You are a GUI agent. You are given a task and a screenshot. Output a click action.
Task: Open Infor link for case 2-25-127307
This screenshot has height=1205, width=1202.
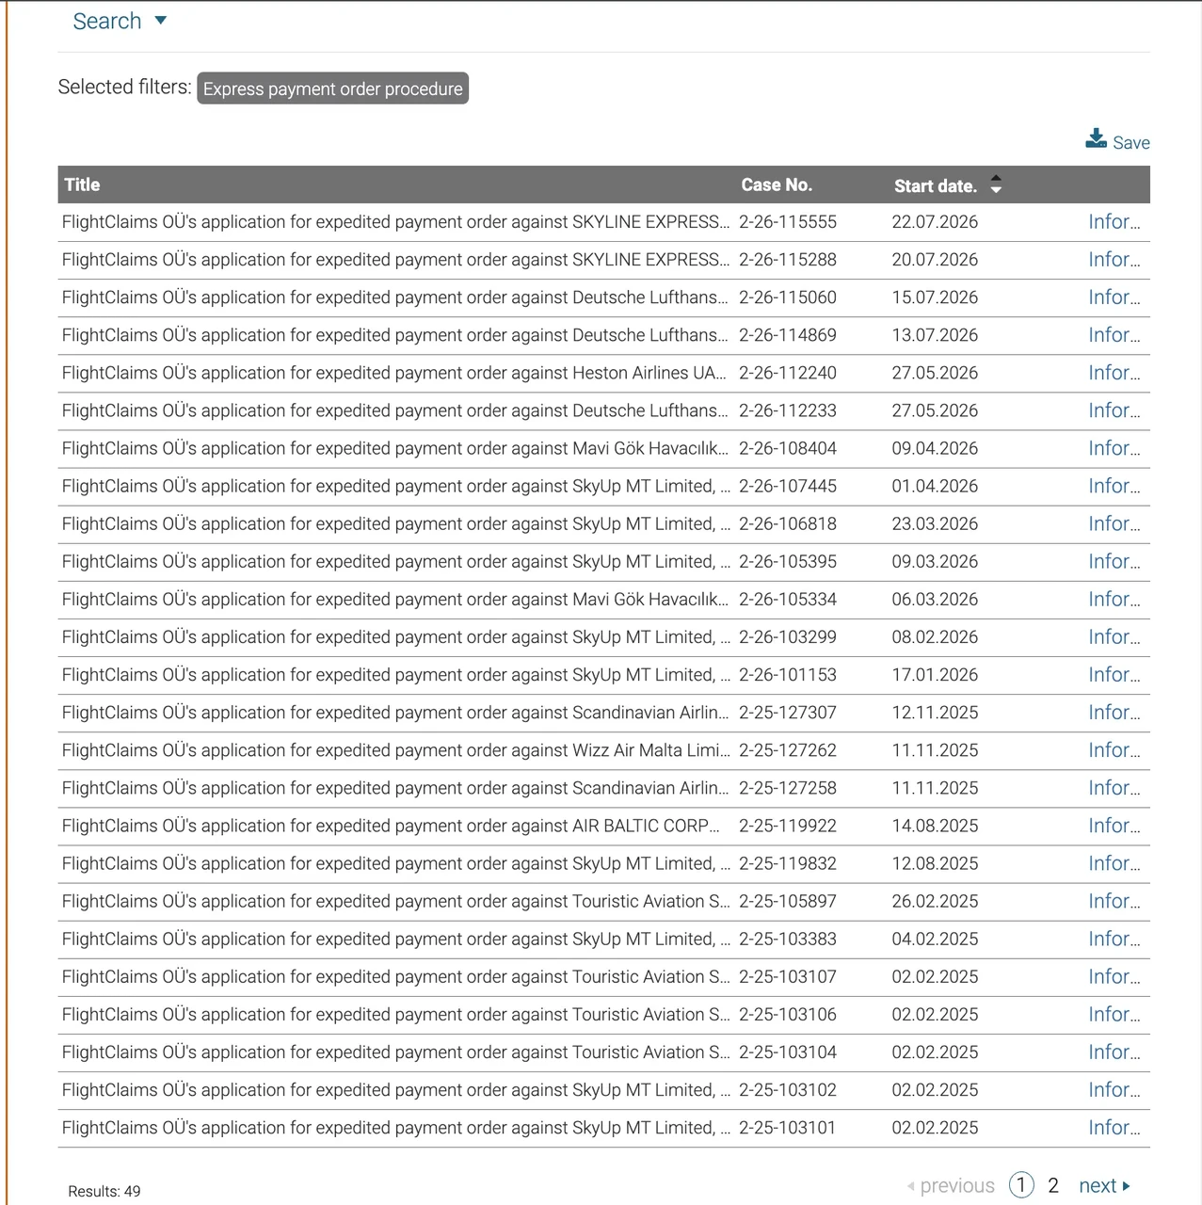click(x=1114, y=712)
